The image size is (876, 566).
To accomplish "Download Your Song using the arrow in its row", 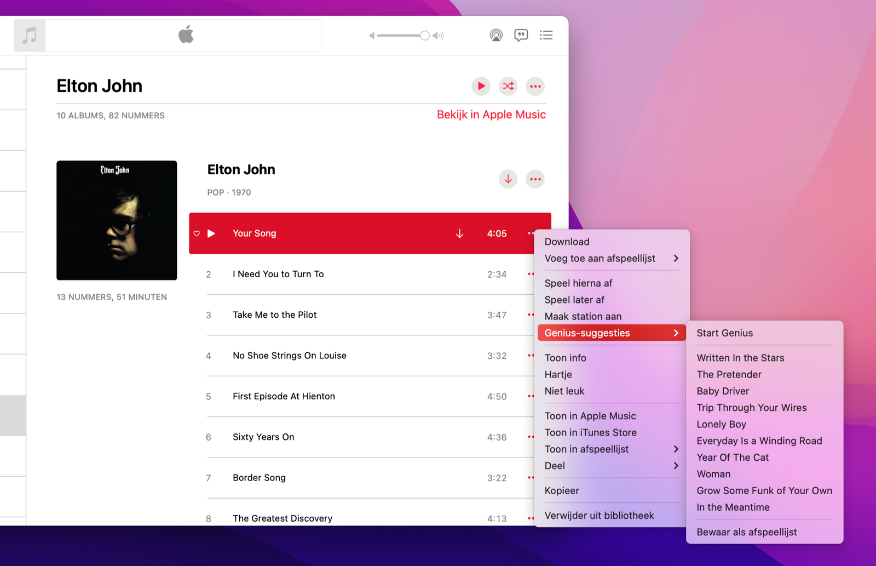I will 459,233.
